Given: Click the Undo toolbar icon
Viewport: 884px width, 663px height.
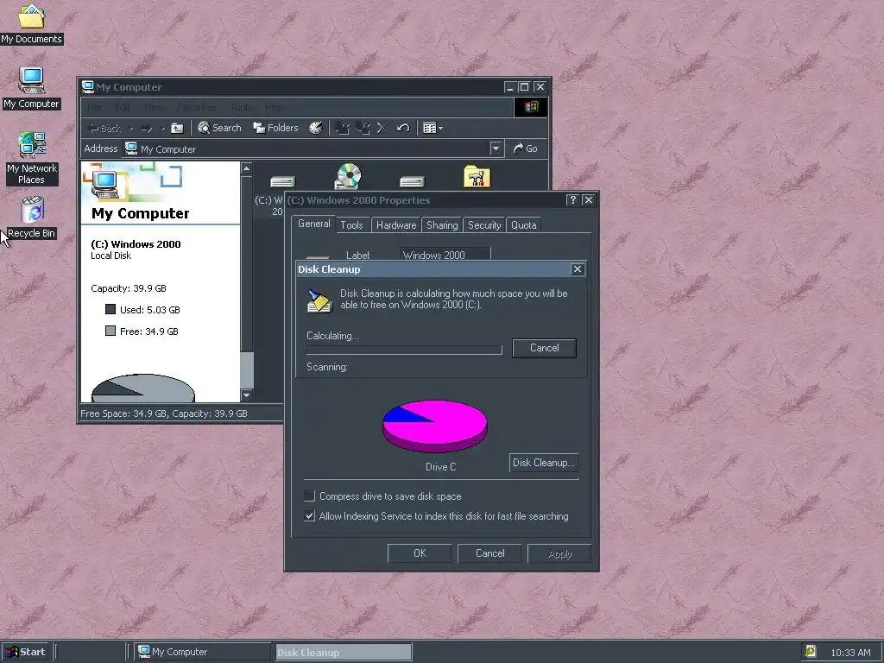Looking at the screenshot, I should [x=403, y=128].
